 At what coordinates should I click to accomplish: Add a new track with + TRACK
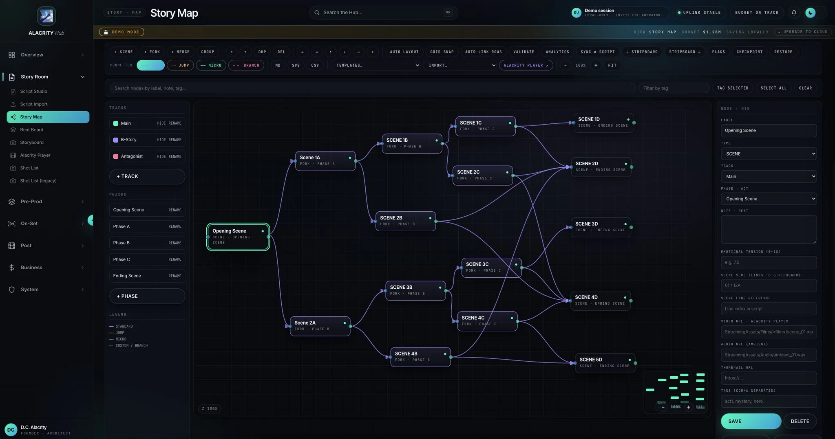147,176
